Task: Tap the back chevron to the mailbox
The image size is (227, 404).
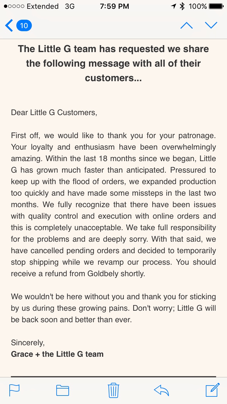Action: coord(9,25)
